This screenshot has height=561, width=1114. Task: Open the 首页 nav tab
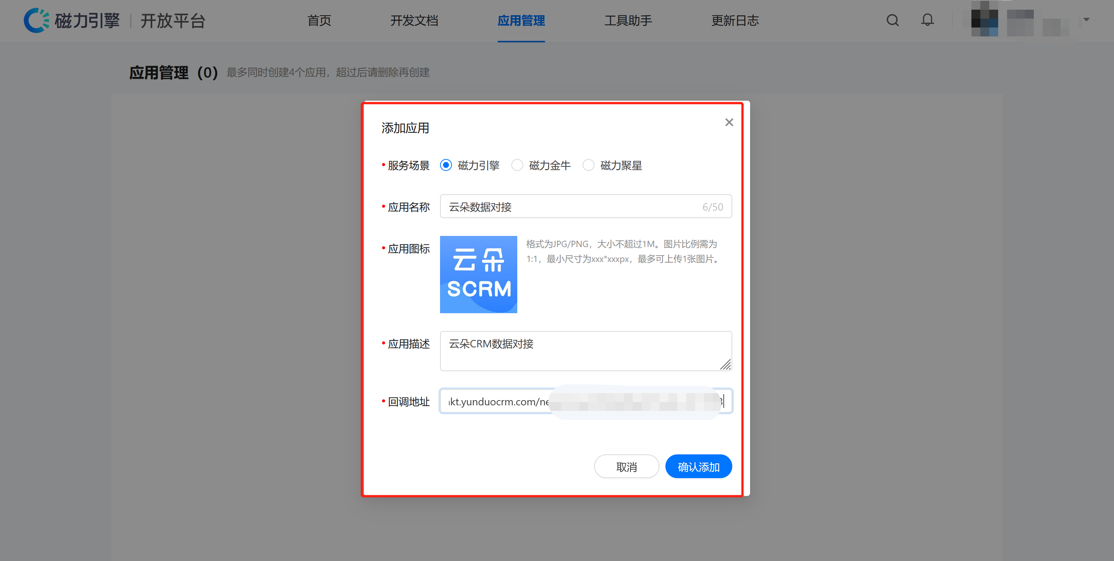[x=319, y=20]
